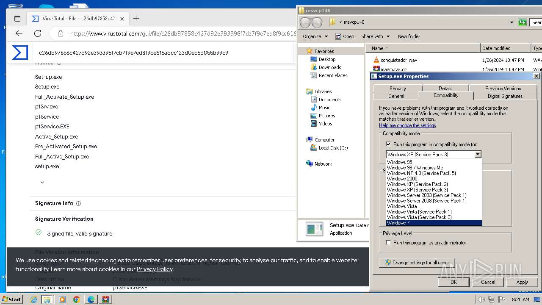Enable Run this program as an administrator

388,243
